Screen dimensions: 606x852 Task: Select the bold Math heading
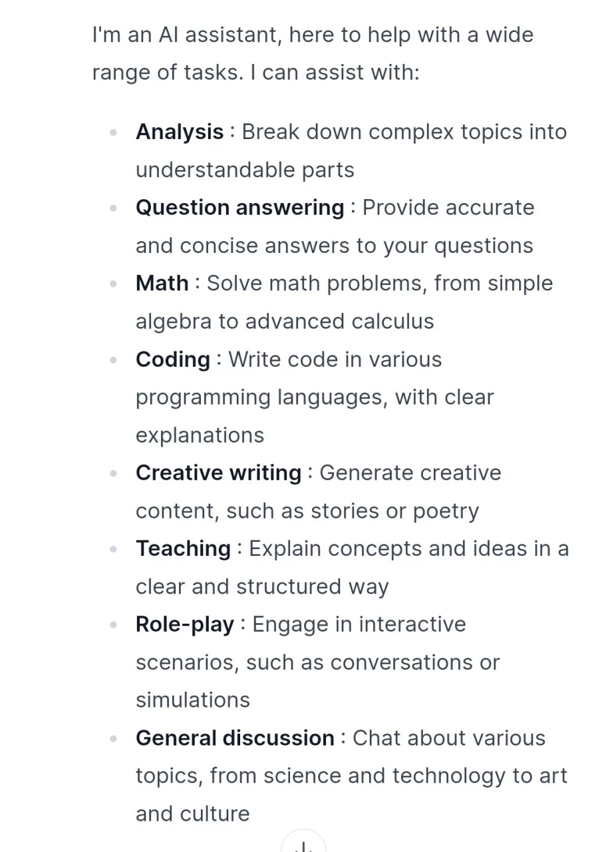point(162,283)
